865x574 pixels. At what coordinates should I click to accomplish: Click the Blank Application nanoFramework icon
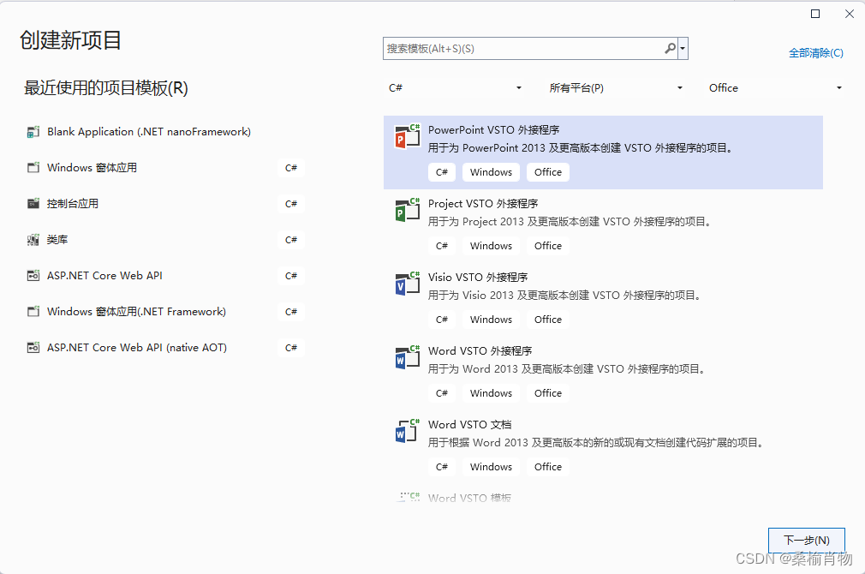click(x=33, y=132)
